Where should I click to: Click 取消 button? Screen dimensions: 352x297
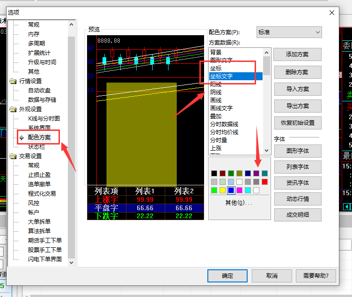[x=272, y=276]
